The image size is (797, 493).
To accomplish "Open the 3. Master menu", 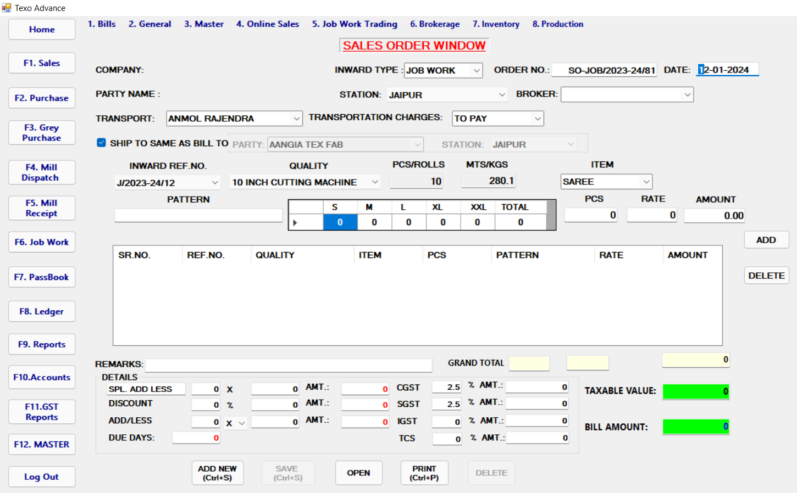I will pyautogui.click(x=204, y=24).
